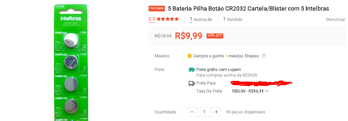The height and width of the screenshot is (121, 348).
Task: Click the product title text
Action: click(x=248, y=9)
